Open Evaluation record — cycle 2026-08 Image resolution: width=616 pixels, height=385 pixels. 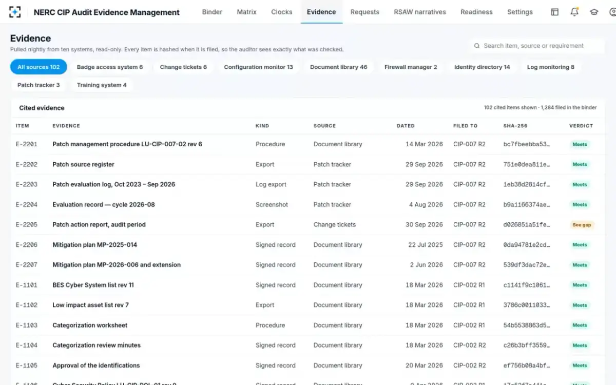104,204
